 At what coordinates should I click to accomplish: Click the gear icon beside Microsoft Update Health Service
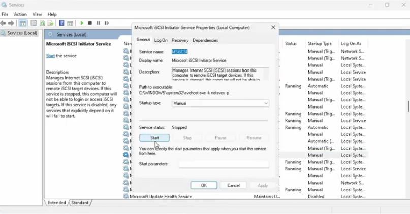point(126,196)
